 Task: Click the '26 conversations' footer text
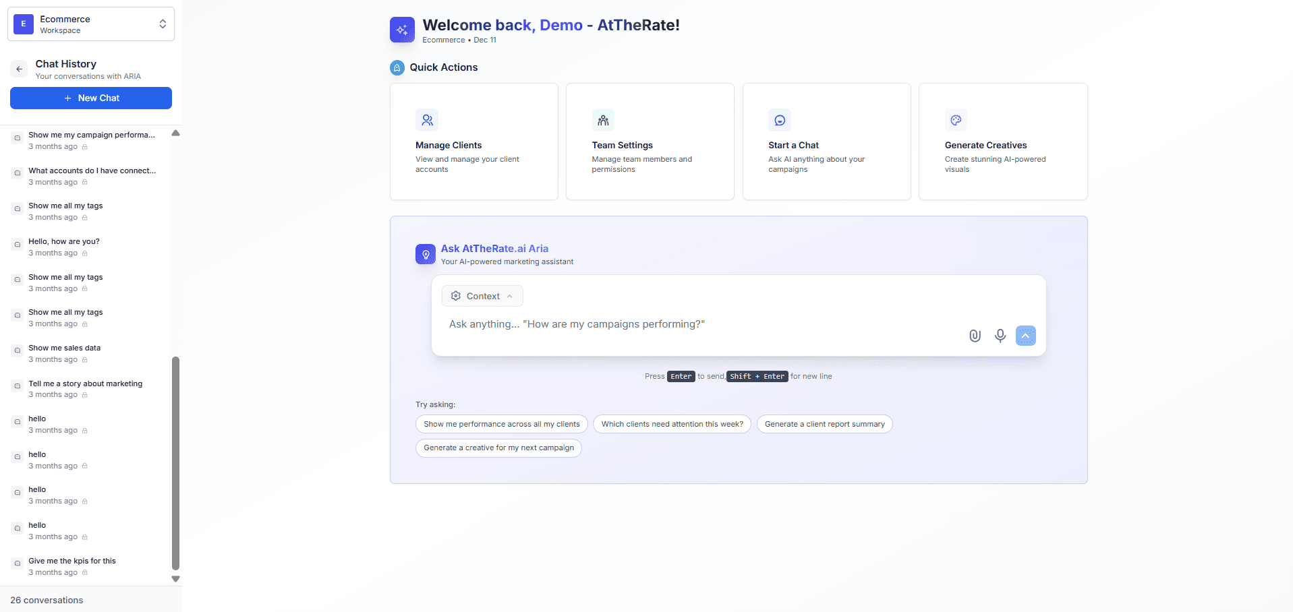[x=47, y=600]
